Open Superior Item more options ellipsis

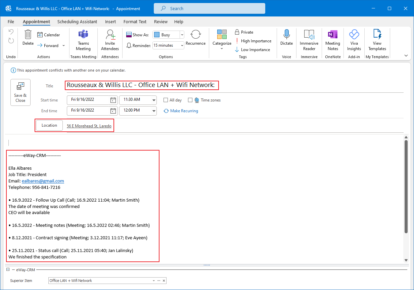[159, 281]
